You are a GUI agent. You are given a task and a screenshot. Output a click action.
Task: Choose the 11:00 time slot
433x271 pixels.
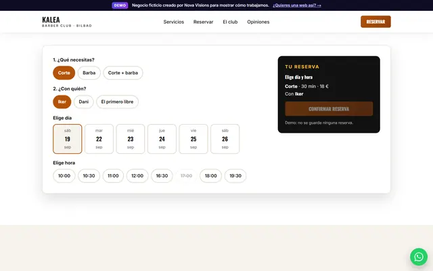coord(113,176)
